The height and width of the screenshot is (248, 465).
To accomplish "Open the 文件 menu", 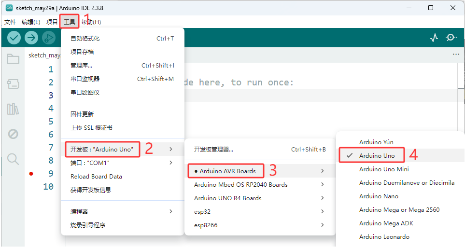I will [10, 22].
